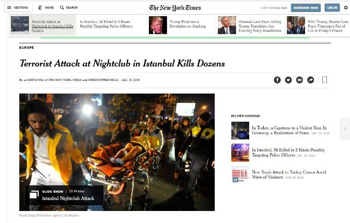This screenshot has width=350, height=223.
Task: Open In Turkey, a Capstone related thumbnail
Action: (240, 131)
